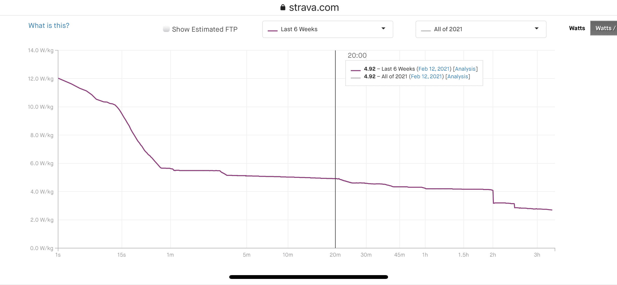Click gray line swatch in All of 2021 selector

[x=426, y=31]
